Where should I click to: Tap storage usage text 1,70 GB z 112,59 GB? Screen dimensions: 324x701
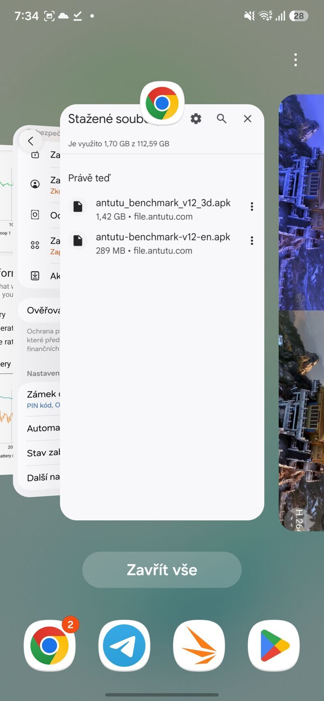pos(118,144)
